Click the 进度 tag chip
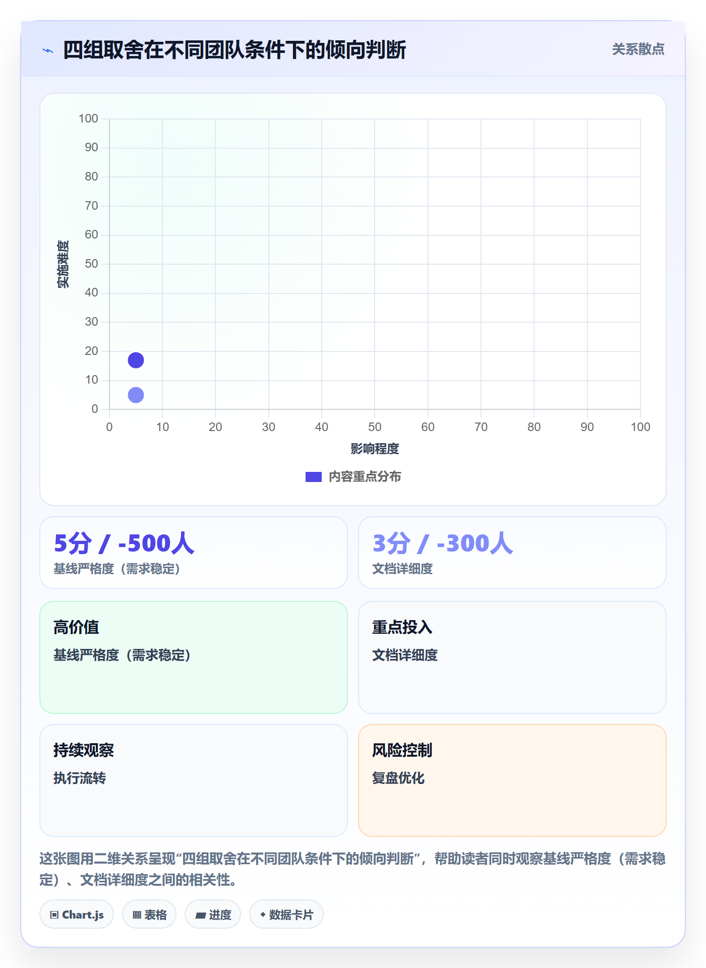This screenshot has width=706, height=968. [x=213, y=915]
